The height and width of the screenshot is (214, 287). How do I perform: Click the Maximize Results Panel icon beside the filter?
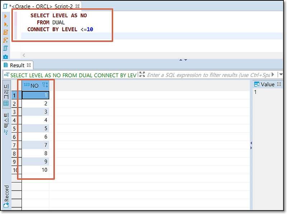[x=142, y=75]
